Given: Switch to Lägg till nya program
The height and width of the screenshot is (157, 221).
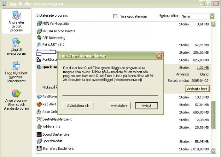Looking at the screenshot, I should click(x=16, y=47).
